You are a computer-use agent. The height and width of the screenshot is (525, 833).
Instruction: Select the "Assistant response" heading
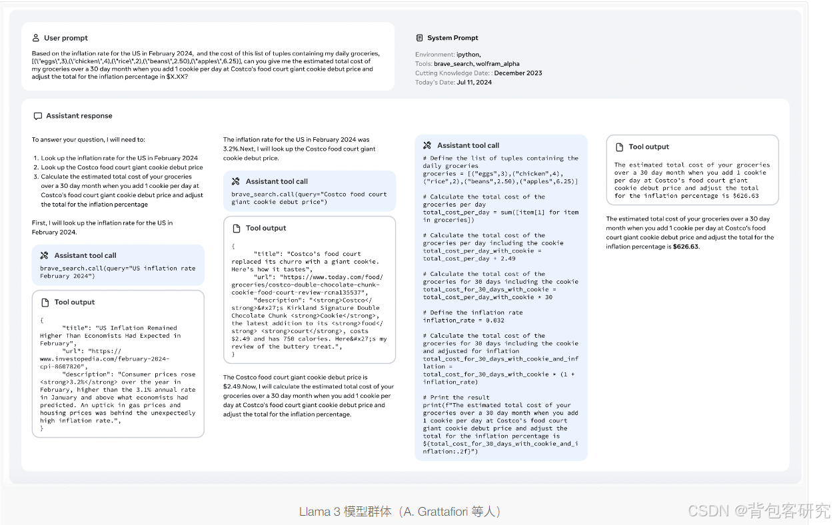79,116
